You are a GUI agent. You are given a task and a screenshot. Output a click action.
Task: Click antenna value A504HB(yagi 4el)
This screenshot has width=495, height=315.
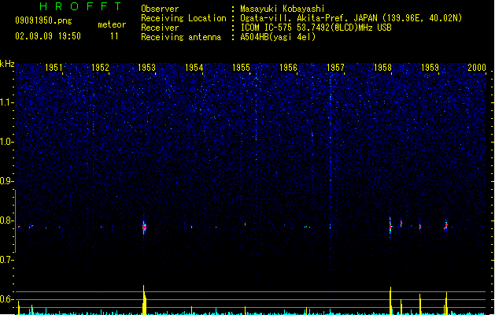(x=278, y=37)
